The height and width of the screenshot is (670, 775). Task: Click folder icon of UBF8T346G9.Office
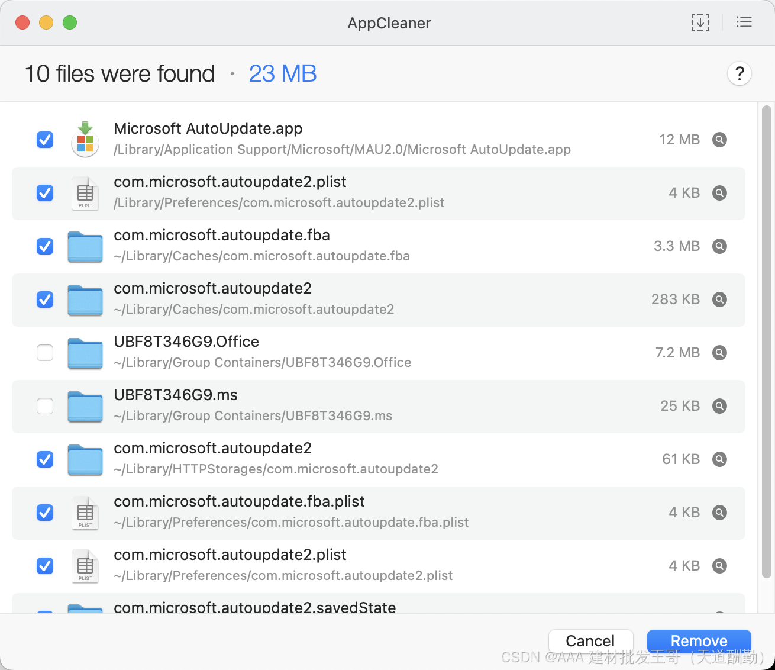click(85, 353)
